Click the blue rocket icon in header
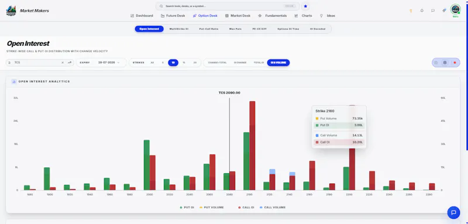The image size is (468, 224). [444, 11]
